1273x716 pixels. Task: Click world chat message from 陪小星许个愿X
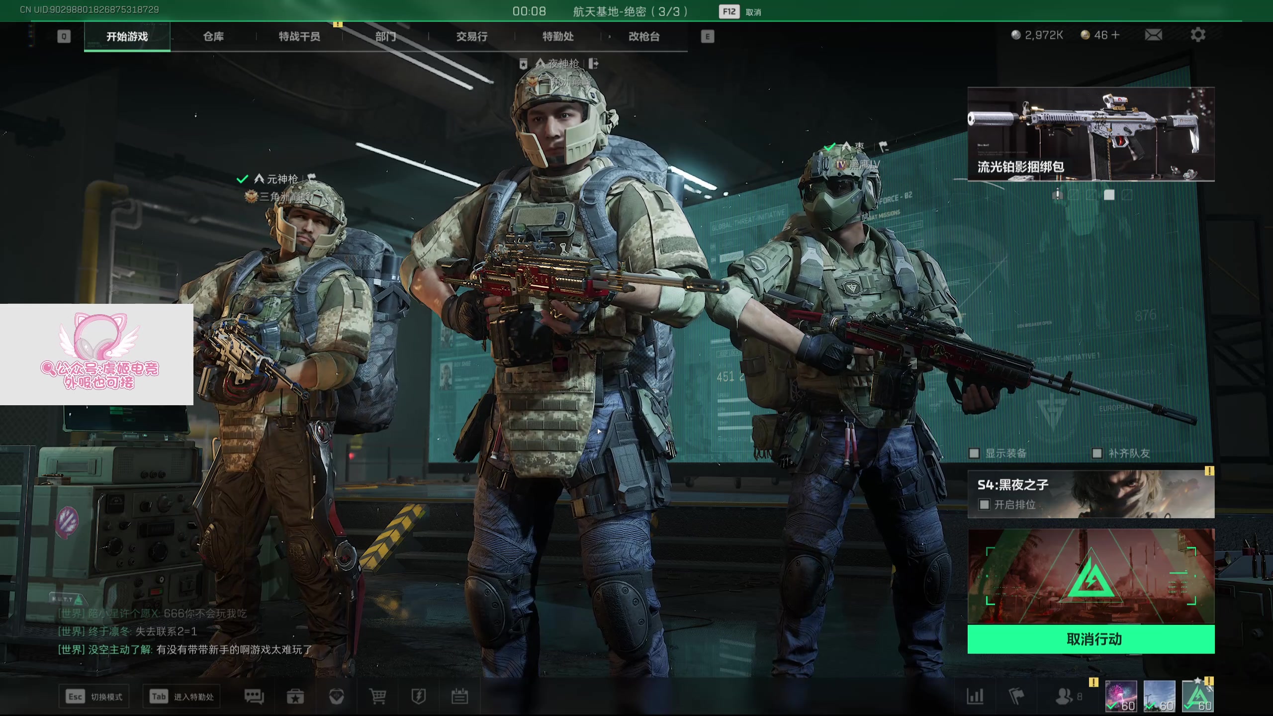pyautogui.click(x=152, y=614)
